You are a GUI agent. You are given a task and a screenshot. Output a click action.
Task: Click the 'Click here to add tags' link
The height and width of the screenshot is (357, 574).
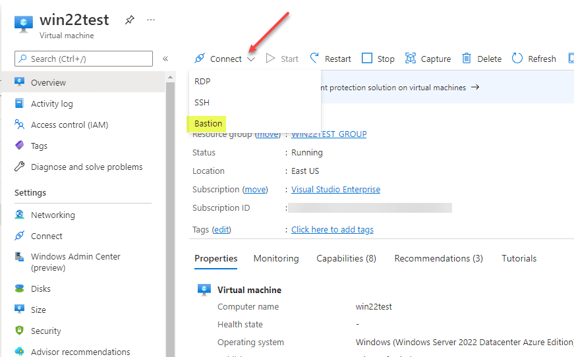332,229
